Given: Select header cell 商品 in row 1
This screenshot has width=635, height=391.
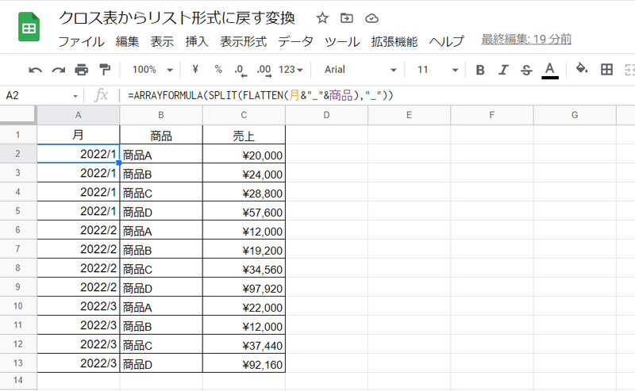Looking at the screenshot, I should (x=161, y=135).
